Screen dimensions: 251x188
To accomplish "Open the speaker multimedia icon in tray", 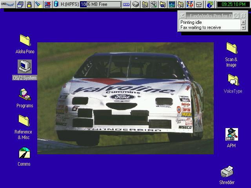I will pos(153,4).
